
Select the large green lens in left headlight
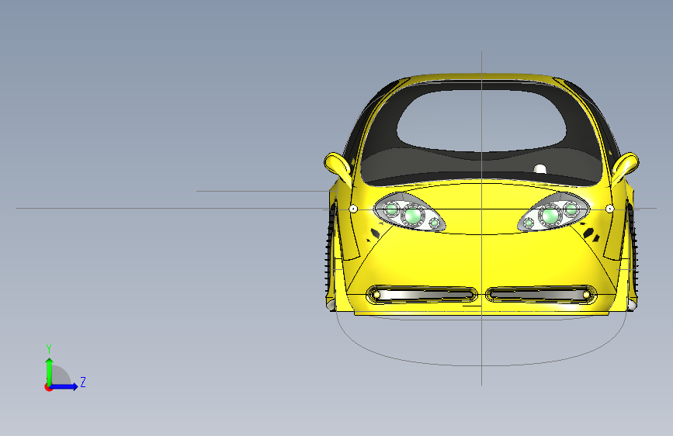(413, 215)
